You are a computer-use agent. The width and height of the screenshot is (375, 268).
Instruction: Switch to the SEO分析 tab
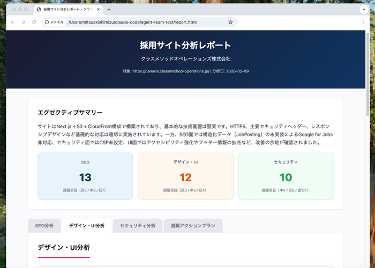pos(44,226)
